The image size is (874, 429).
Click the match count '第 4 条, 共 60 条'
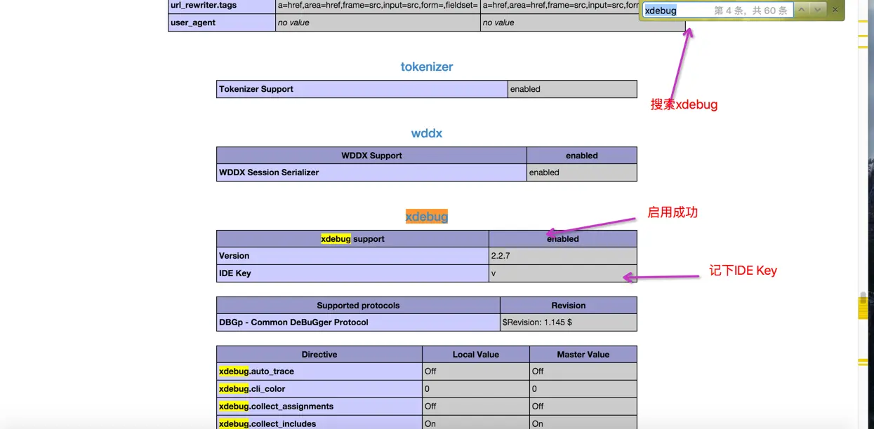[x=750, y=11]
